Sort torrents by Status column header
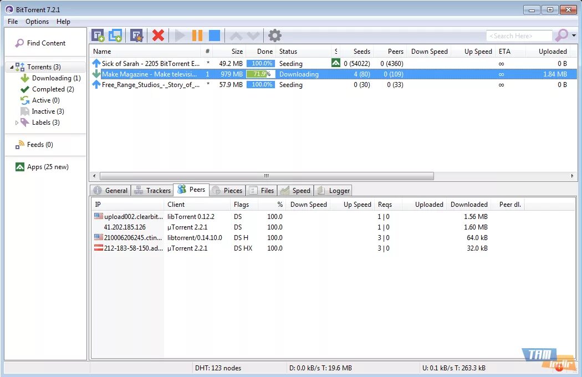Screen dimensions: 582x377 tap(304, 52)
